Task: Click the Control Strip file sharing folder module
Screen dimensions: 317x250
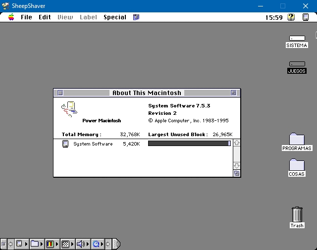Action: (x=35, y=244)
